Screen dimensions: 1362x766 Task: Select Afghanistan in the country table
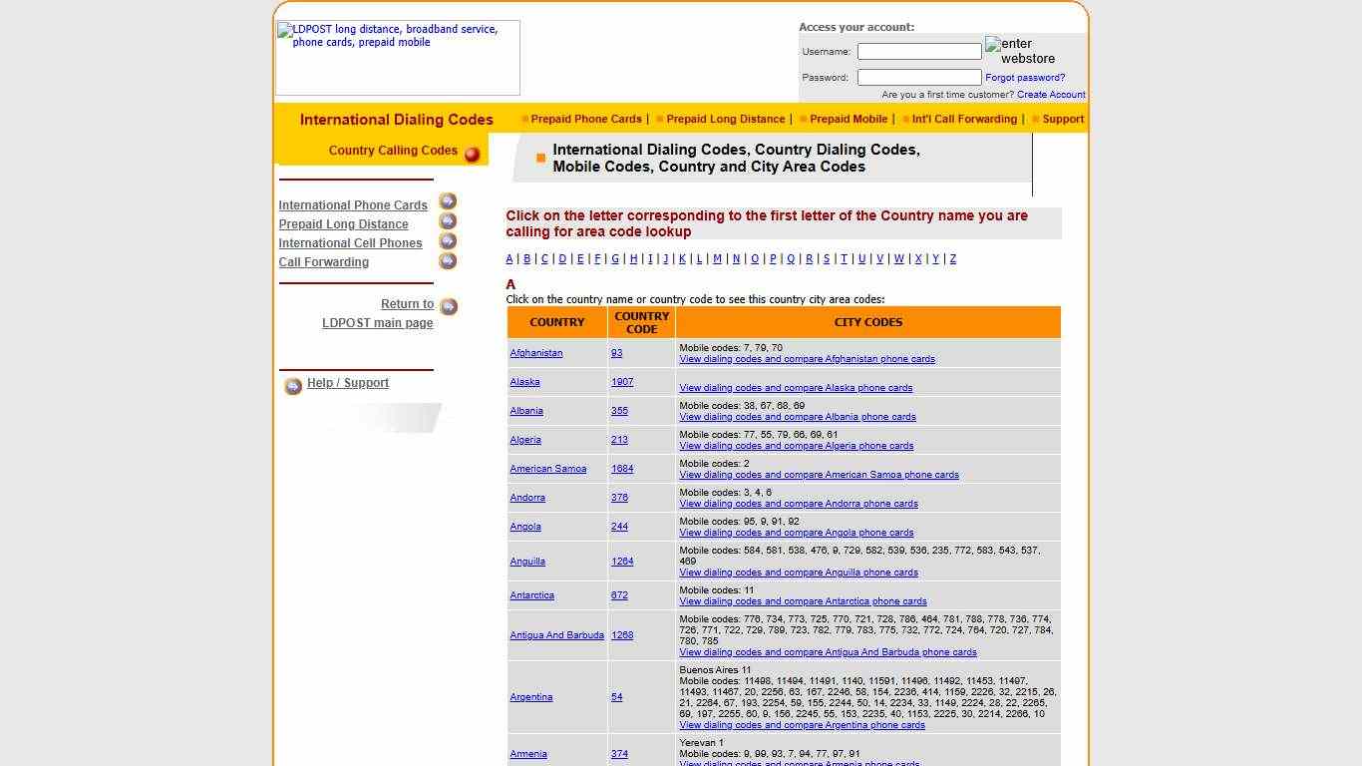coord(536,352)
